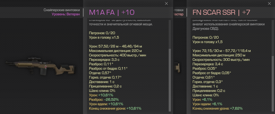Click 'Конец снижения урона: +7,62%'

[217, 108]
